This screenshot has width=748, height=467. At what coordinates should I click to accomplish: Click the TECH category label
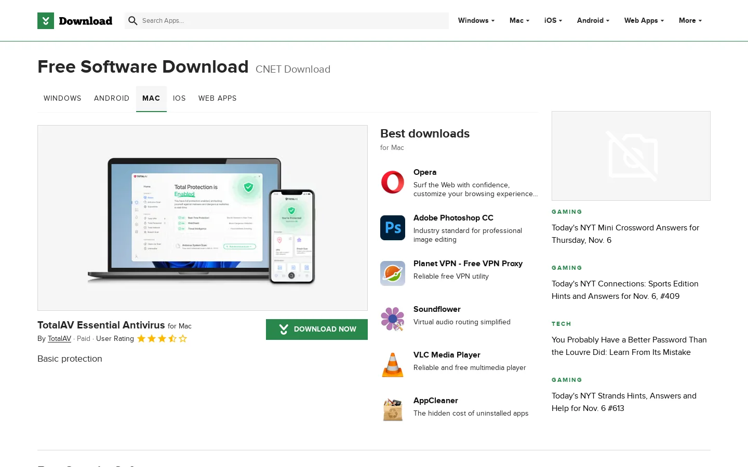click(x=562, y=324)
